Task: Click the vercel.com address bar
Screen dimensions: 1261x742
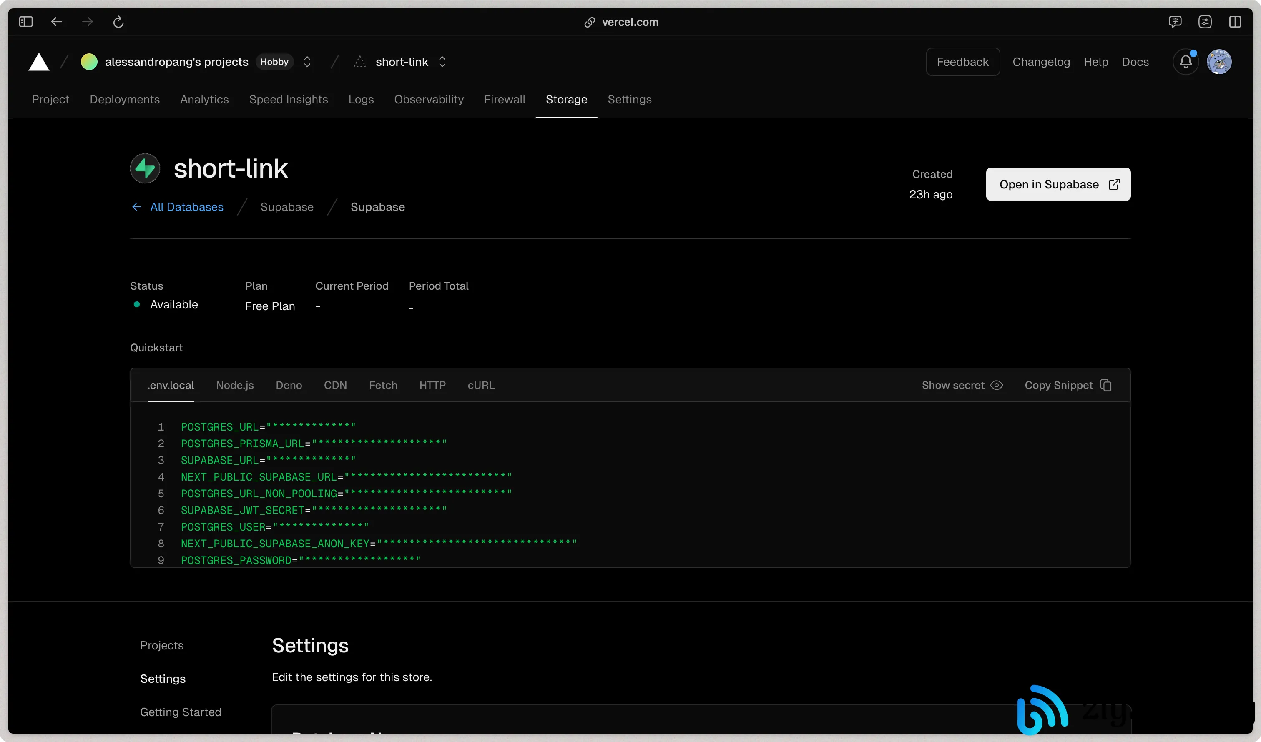Action: pos(630,22)
